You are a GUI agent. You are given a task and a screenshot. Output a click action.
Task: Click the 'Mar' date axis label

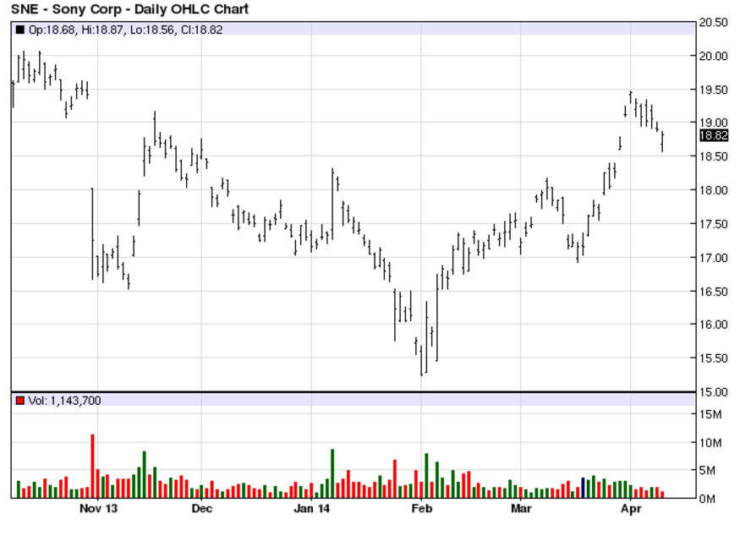point(521,508)
